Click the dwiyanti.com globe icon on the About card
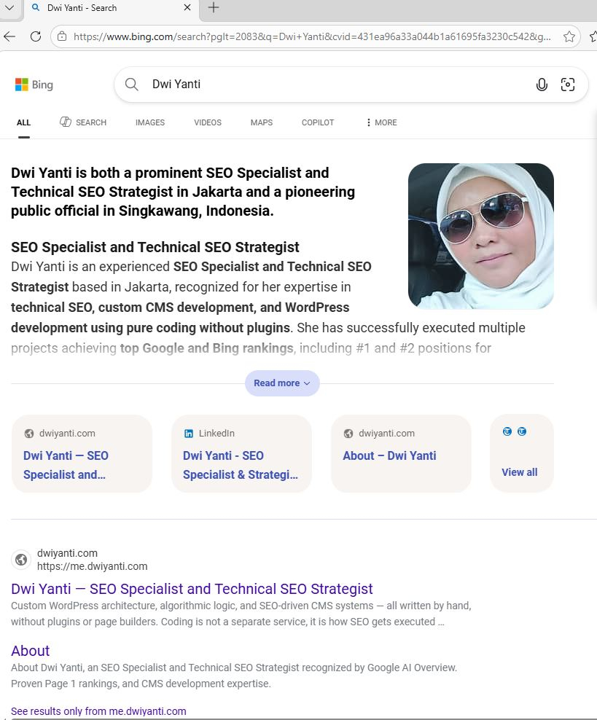The height and width of the screenshot is (720, 597). (348, 433)
